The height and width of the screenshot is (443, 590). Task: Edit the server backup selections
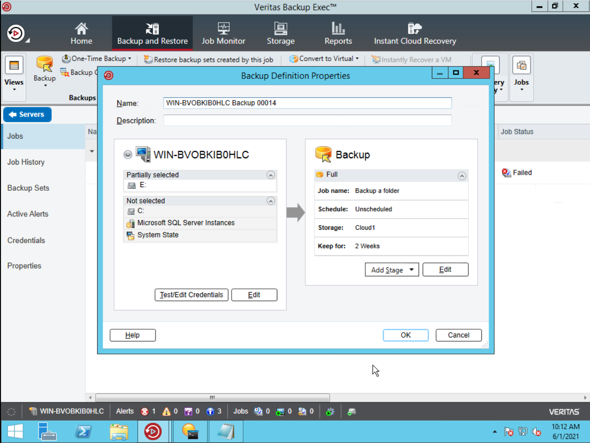pos(254,295)
